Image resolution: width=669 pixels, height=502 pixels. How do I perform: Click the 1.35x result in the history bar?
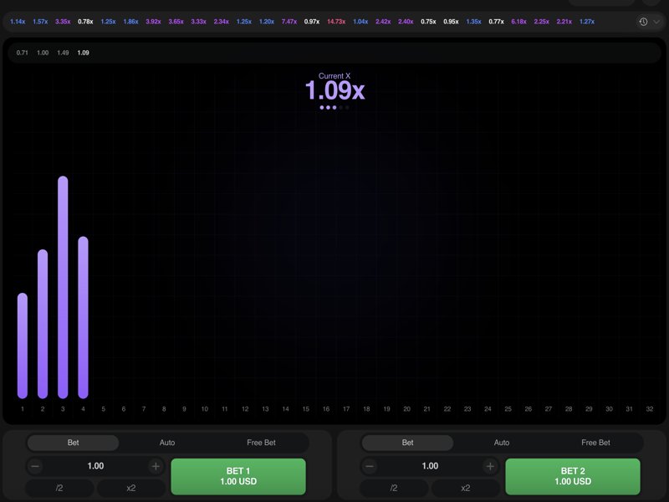coord(473,22)
